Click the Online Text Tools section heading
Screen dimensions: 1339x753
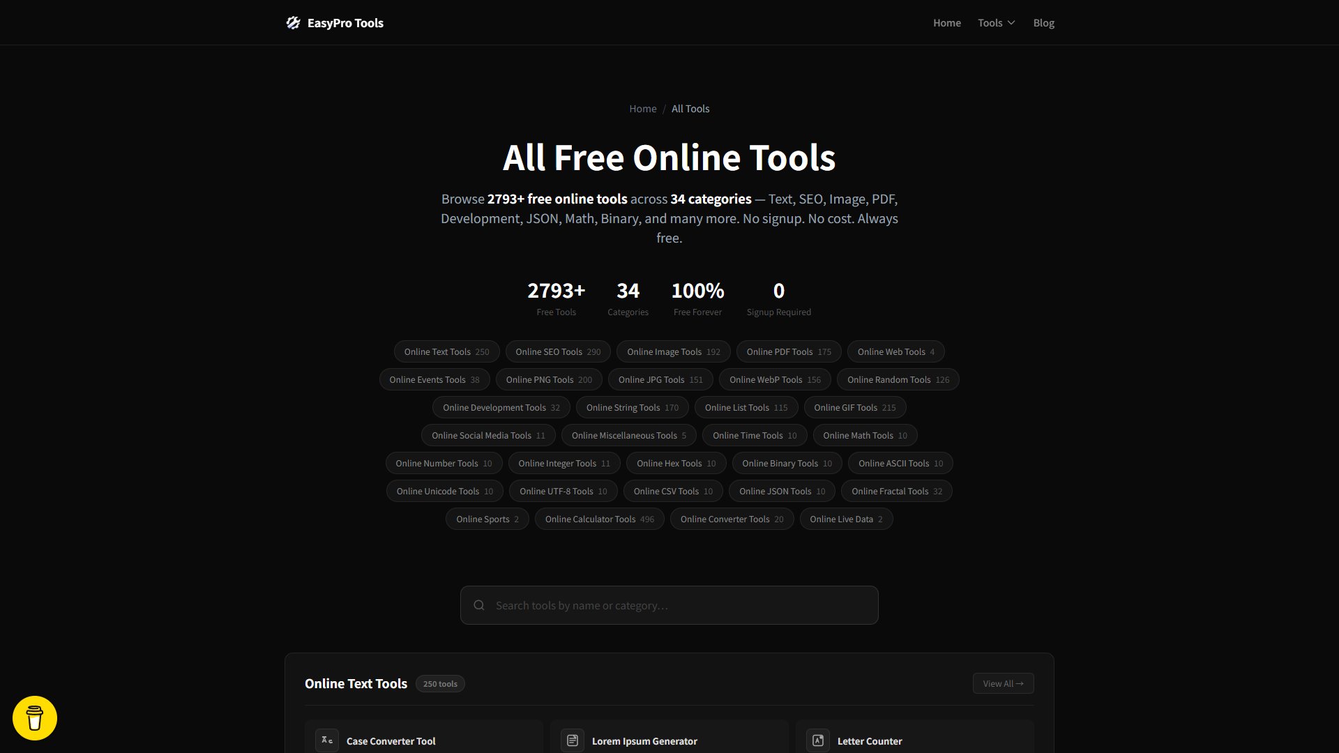tap(356, 683)
